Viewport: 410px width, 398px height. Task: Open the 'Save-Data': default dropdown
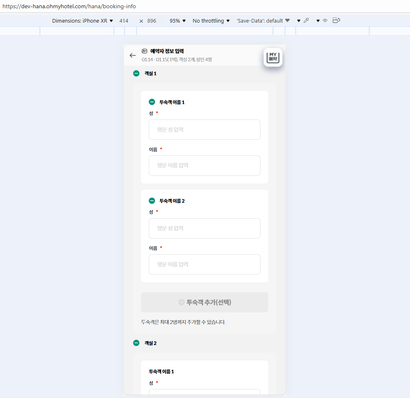(x=263, y=21)
